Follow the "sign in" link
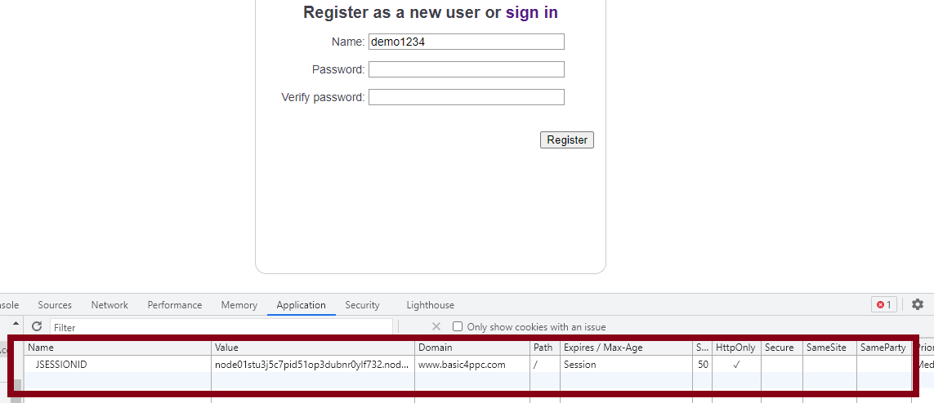The image size is (934, 403). tap(531, 12)
